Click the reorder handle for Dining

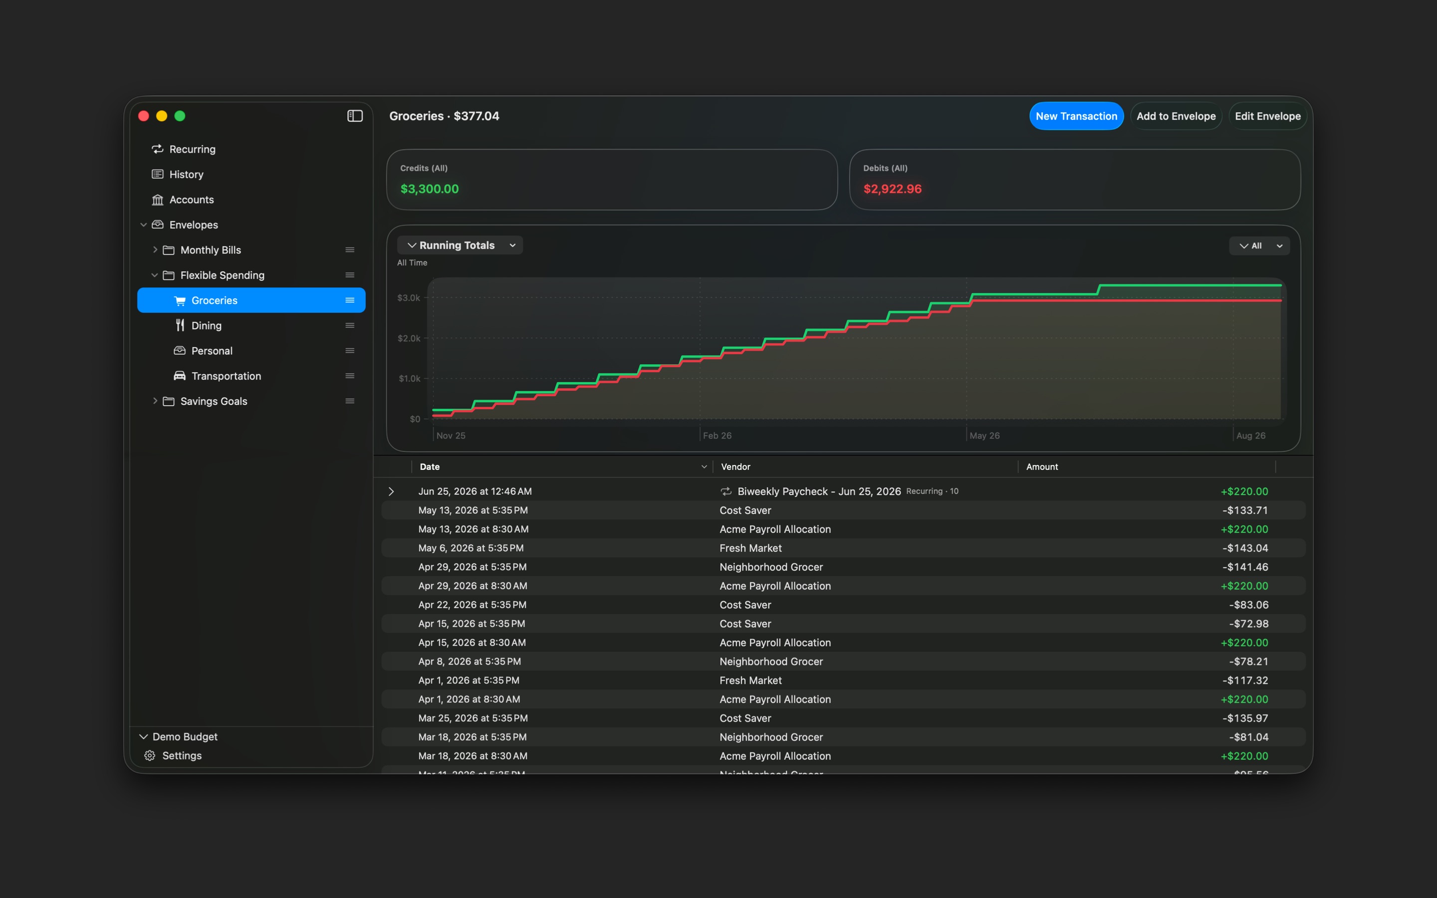pyautogui.click(x=350, y=325)
